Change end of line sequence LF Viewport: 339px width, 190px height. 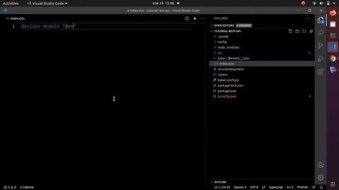(x=264, y=187)
